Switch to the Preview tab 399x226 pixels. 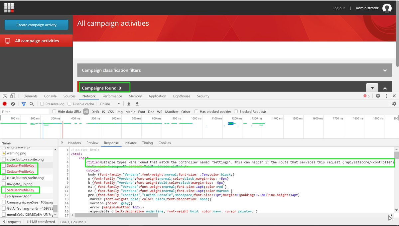pyautogui.click(x=92, y=143)
